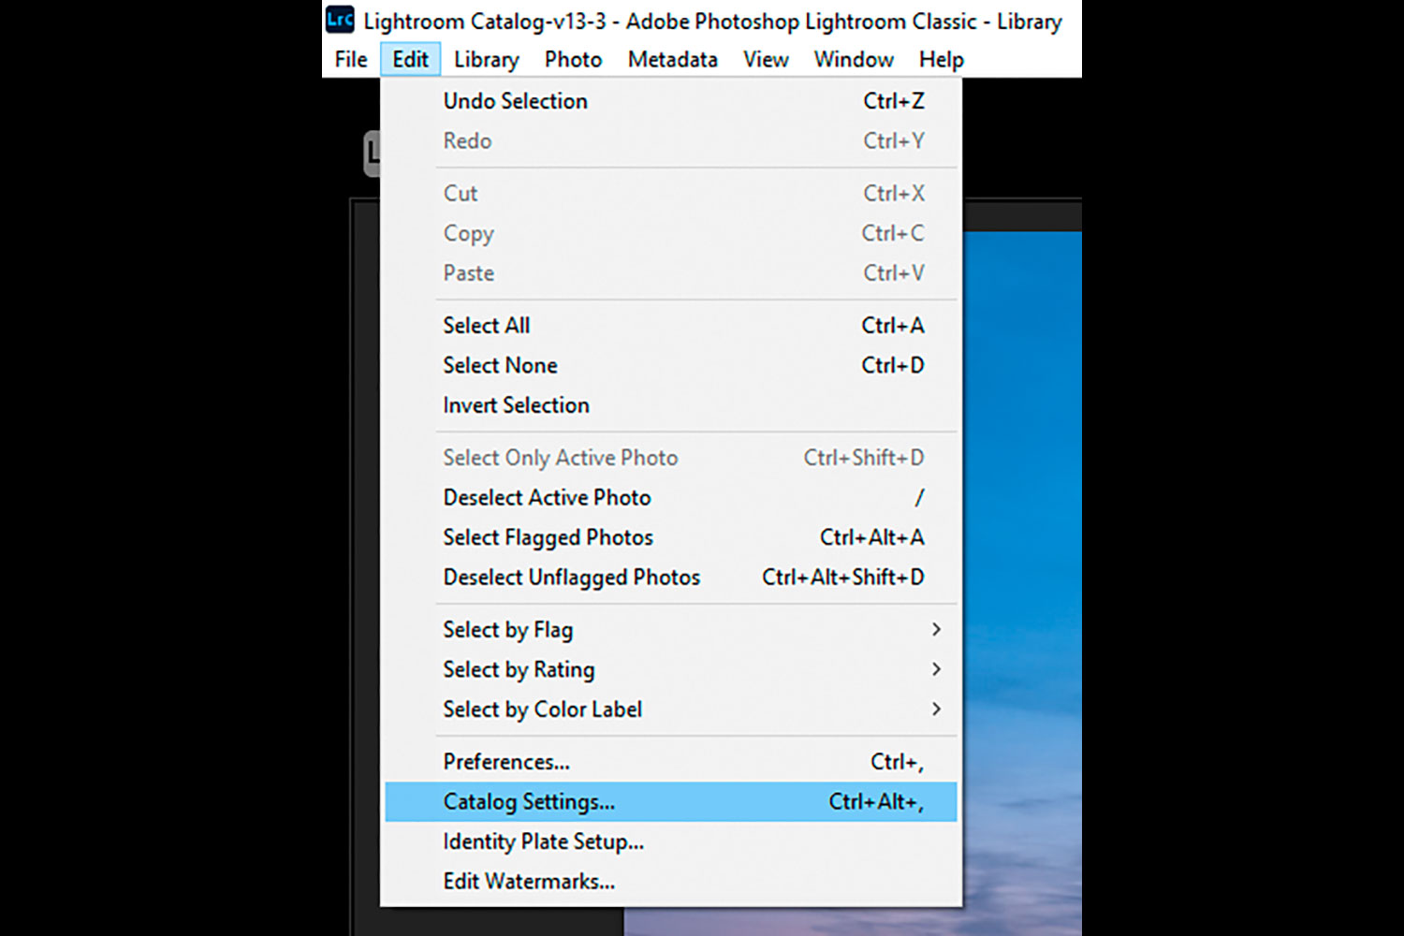
Task: Choose Deselect Active Photo
Action: [547, 498]
